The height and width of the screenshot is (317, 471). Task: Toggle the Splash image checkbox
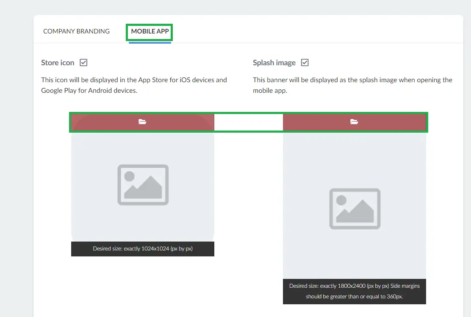click(x=305, y=62)
